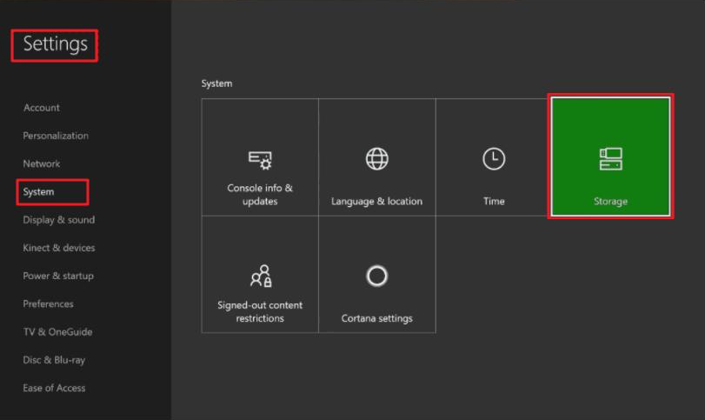The width and height of the screenshot is (705, 420).
Task: Select Disc & Blu-ray in sidebar
Action: coord(54,360)
